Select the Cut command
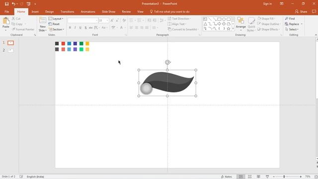 click(16, 19)
